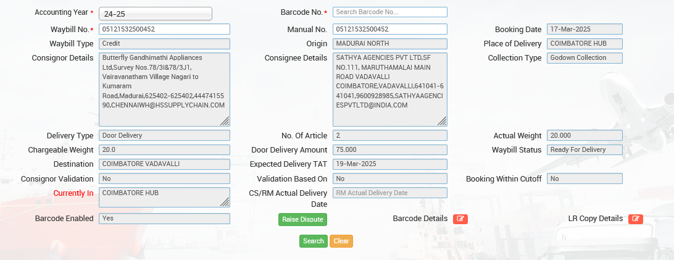Image resolution: width=674 pixels, height=260 pixels.
Task: Open the Barcode Details edit icon
Action: click(460, 219)
